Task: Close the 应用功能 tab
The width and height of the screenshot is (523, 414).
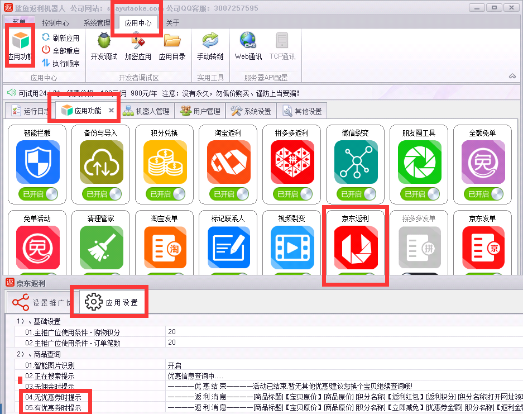Action: point(112,111)
